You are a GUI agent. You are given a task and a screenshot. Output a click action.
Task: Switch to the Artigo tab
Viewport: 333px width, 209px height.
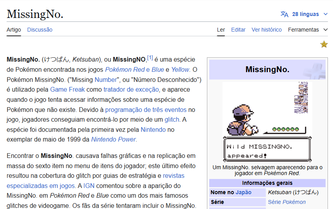coord(14,30)
